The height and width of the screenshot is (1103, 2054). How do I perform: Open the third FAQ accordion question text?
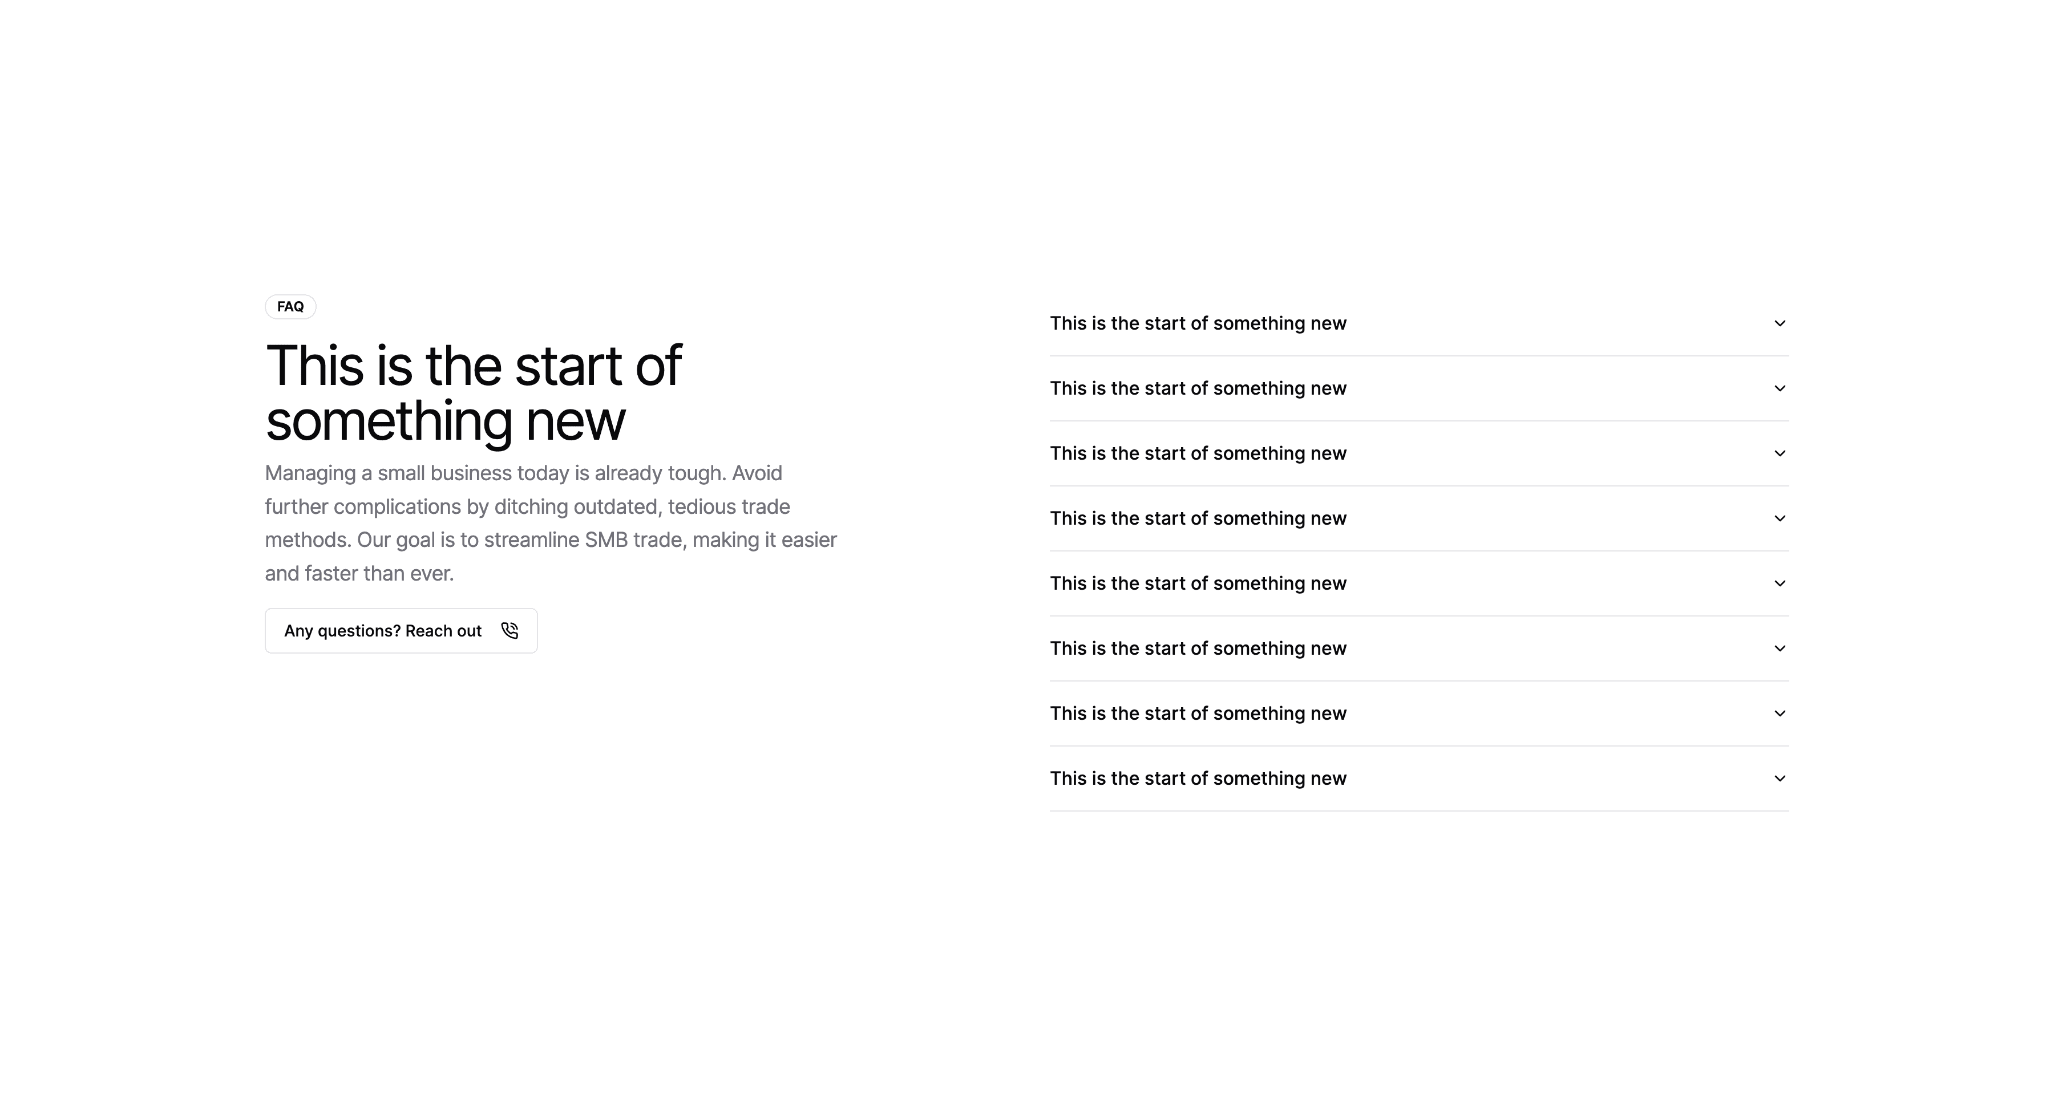(x=1198, y=453)
